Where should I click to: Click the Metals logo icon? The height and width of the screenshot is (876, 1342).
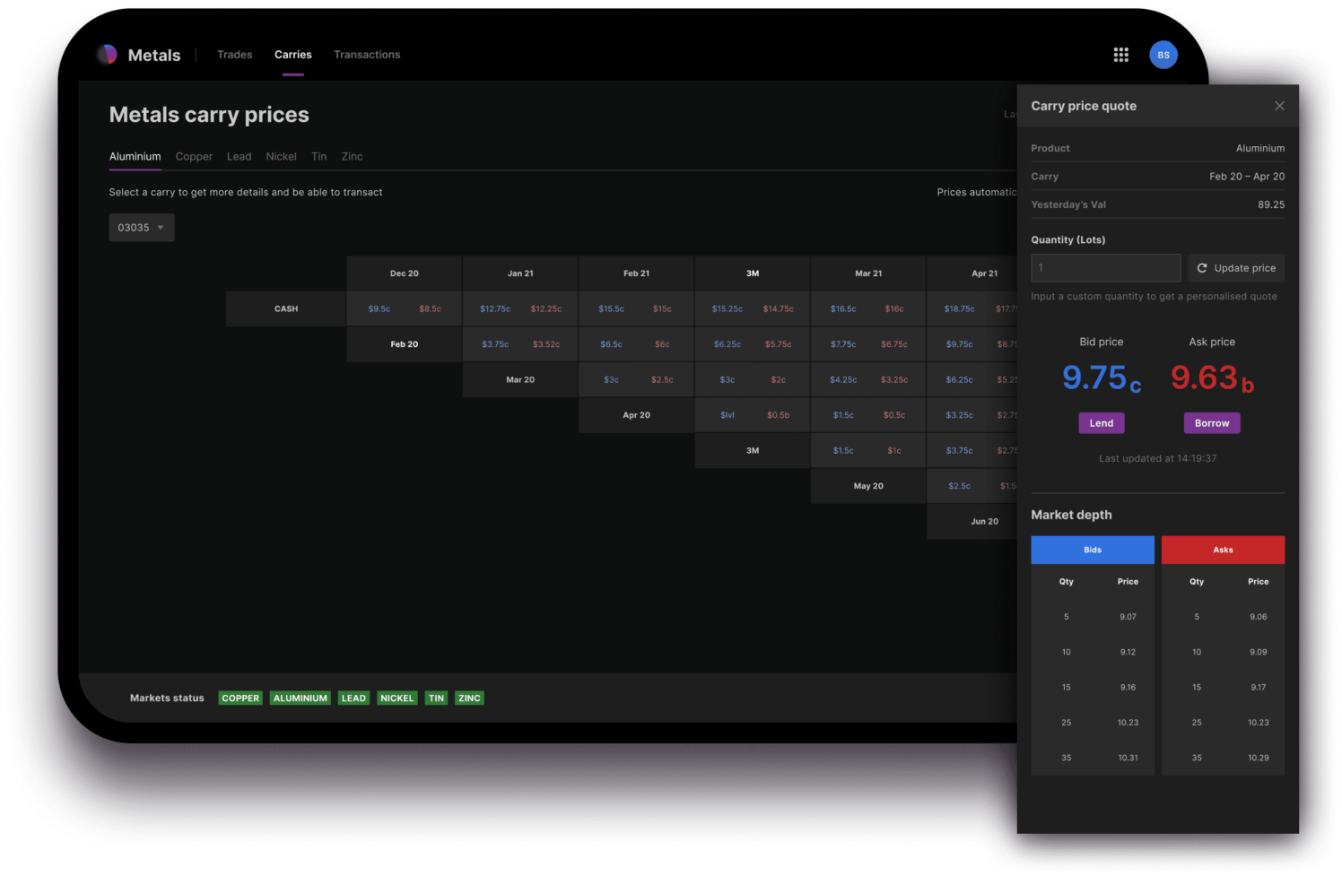click(107, 55)
